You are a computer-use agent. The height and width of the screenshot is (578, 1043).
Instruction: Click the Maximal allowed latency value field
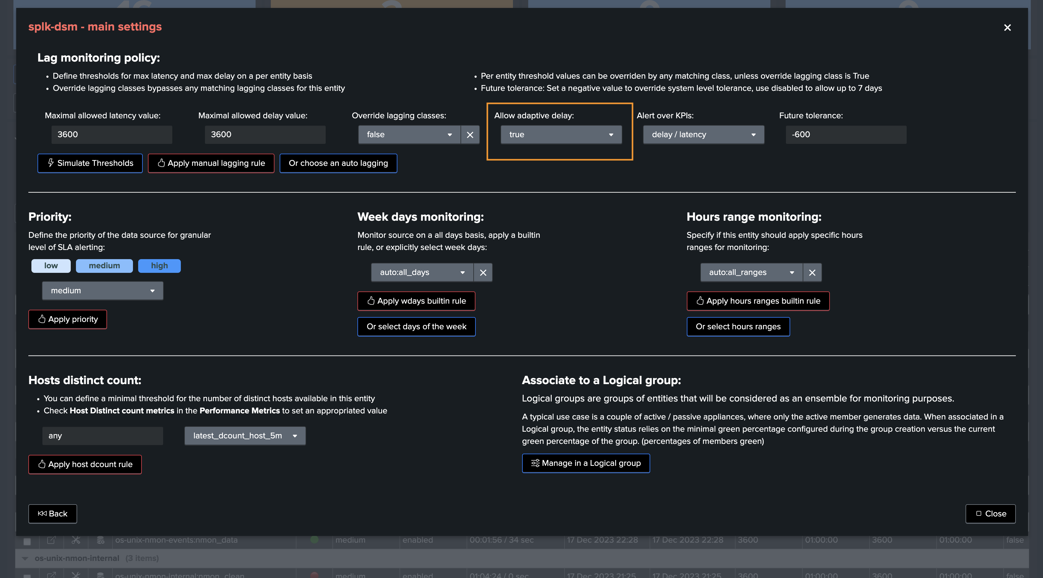(x=111, y=135)
